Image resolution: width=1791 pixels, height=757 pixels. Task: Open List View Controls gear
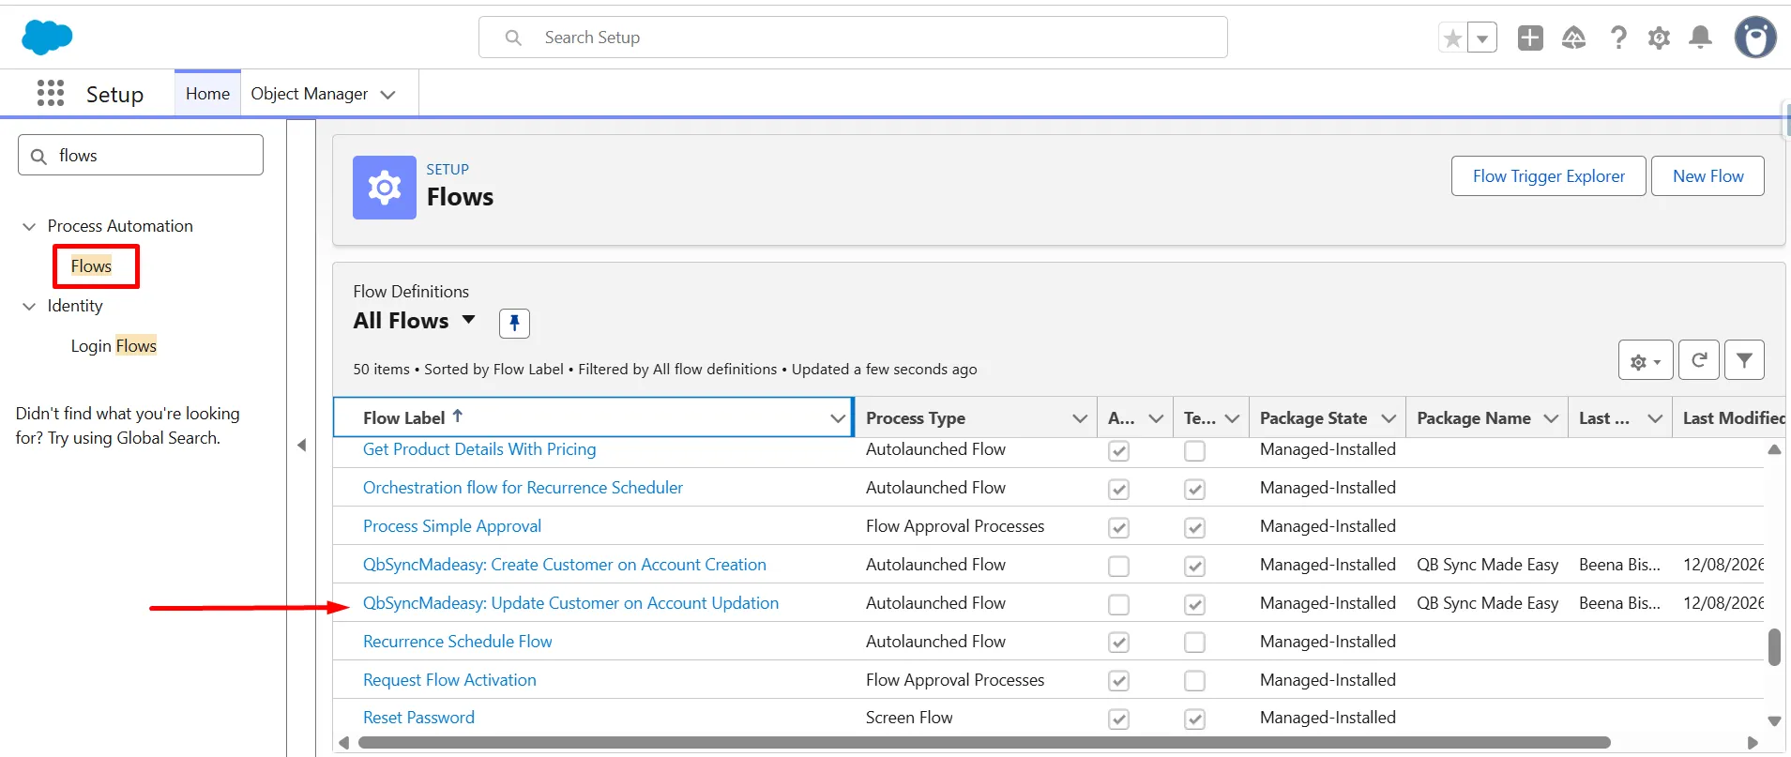(x=1646, y=360)
